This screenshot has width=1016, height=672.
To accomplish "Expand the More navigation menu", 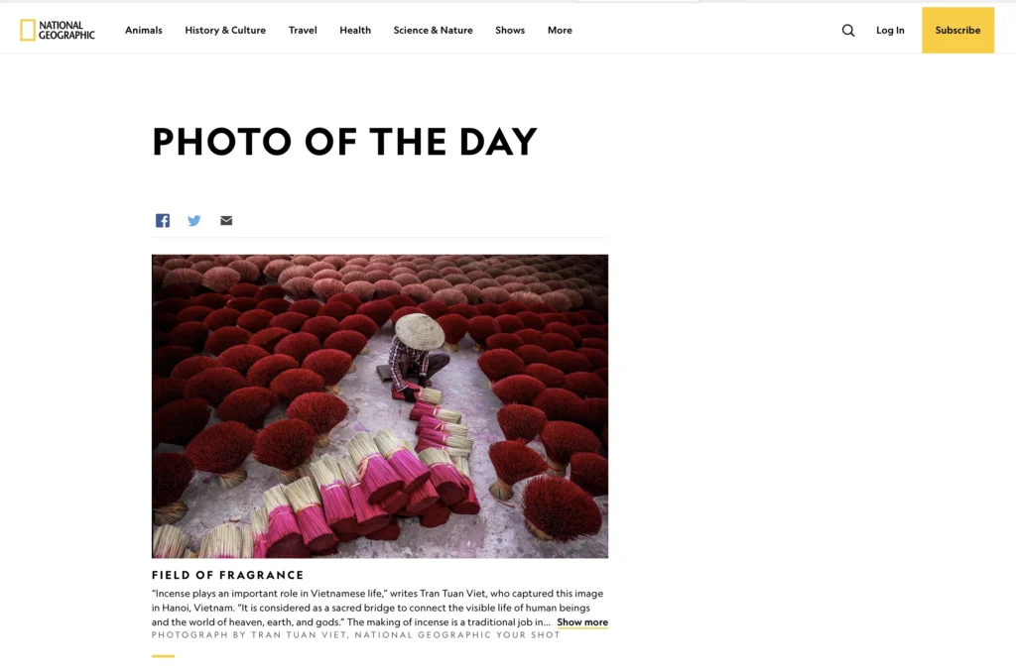I will coord(560,31).
